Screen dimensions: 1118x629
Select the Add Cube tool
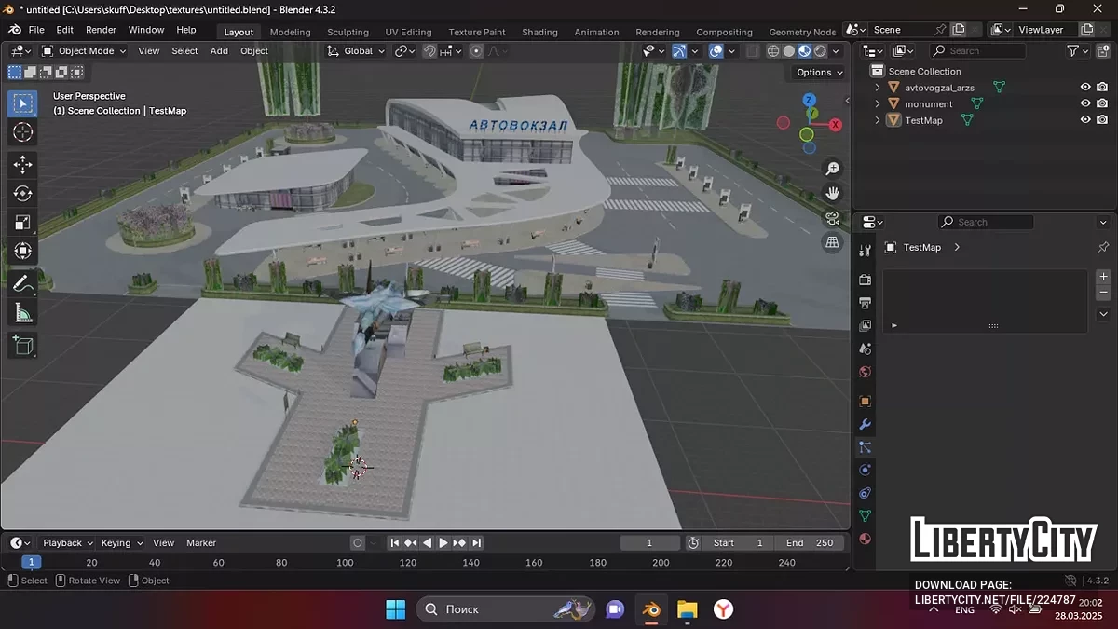tap(22, 346)
